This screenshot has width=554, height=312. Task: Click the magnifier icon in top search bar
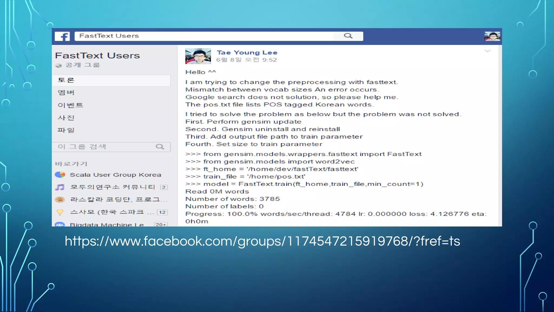pyautogui.click(x=348, y=36)
